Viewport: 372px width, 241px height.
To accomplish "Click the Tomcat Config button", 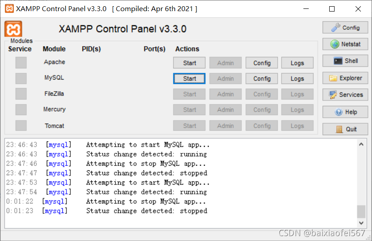I will coord(262,125).
